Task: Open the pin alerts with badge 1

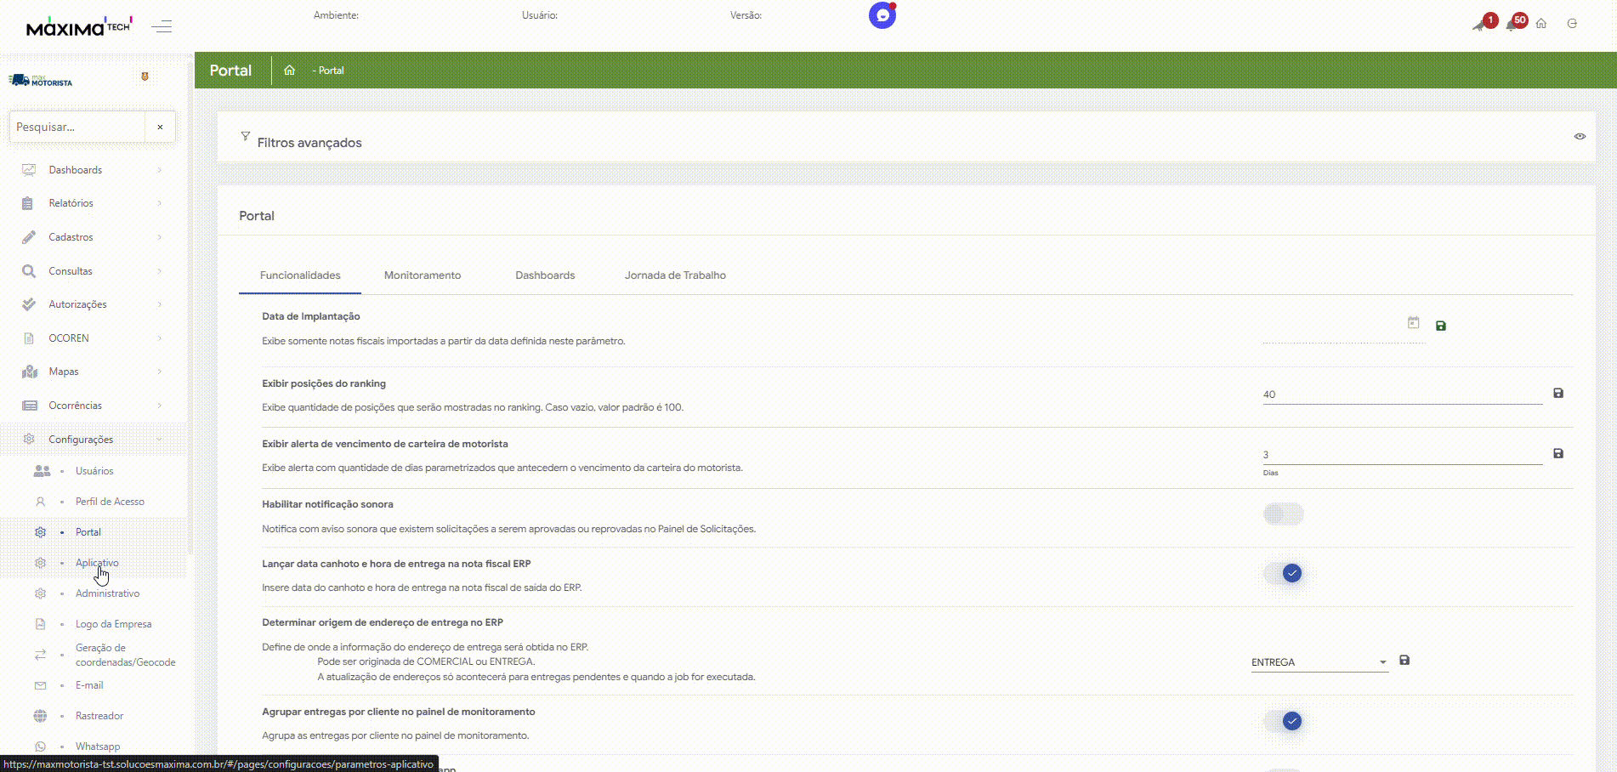Action: coord(1484,23)
